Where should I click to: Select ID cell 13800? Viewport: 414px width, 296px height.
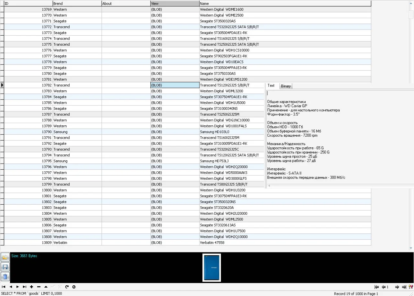(28, 190)
